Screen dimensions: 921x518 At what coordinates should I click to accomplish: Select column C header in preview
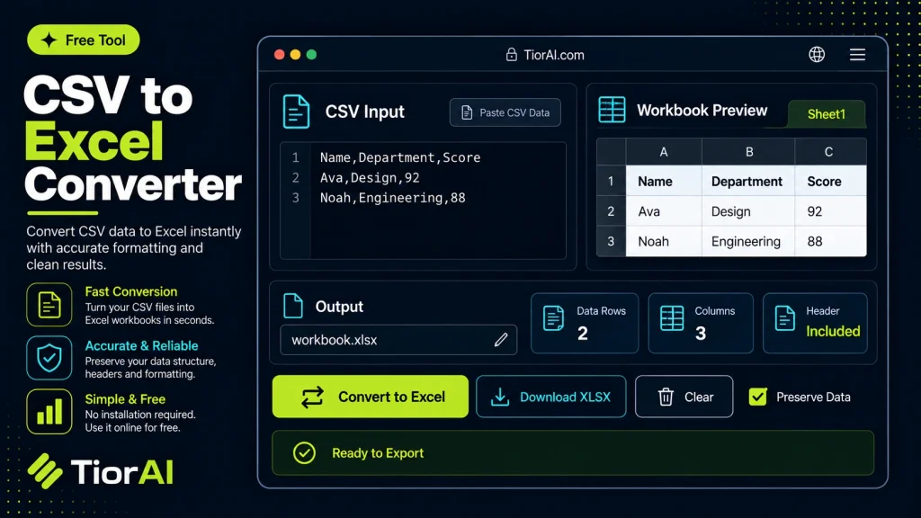[x=828, y=152]
